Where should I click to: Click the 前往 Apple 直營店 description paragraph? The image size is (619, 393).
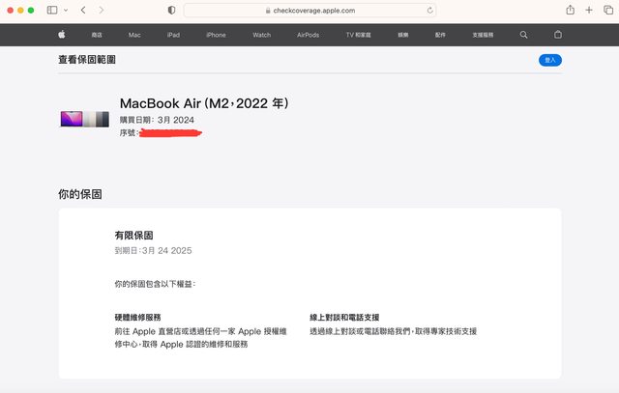200,338
